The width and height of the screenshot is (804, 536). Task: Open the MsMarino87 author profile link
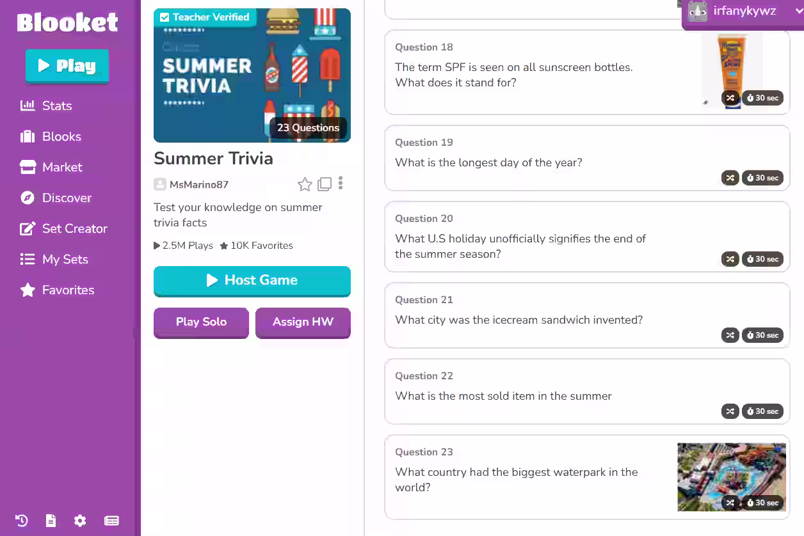198,185
